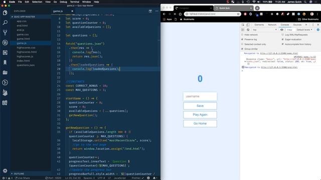This screenshot has height=180, width=321.
Task: Open the JavaScript context 'top' dropdown
Action: point(265,30)
